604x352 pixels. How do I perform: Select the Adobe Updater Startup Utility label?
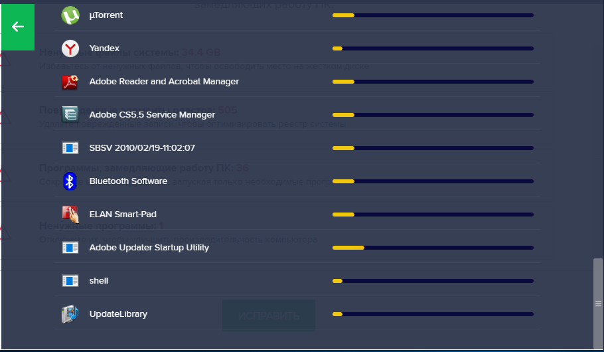(x=149, y=248)
